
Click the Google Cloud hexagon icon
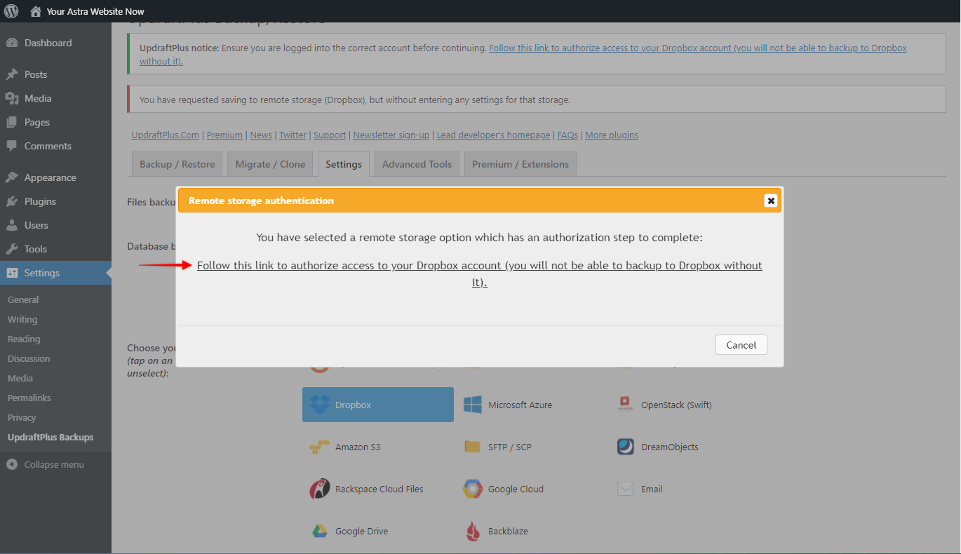pyautogui.click(x=473, y=489)
